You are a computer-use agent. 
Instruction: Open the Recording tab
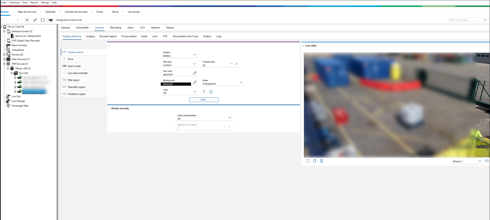pyautogui.click(x=116, y=28)
